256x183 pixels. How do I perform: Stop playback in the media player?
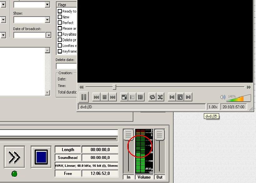click(105, 97)
